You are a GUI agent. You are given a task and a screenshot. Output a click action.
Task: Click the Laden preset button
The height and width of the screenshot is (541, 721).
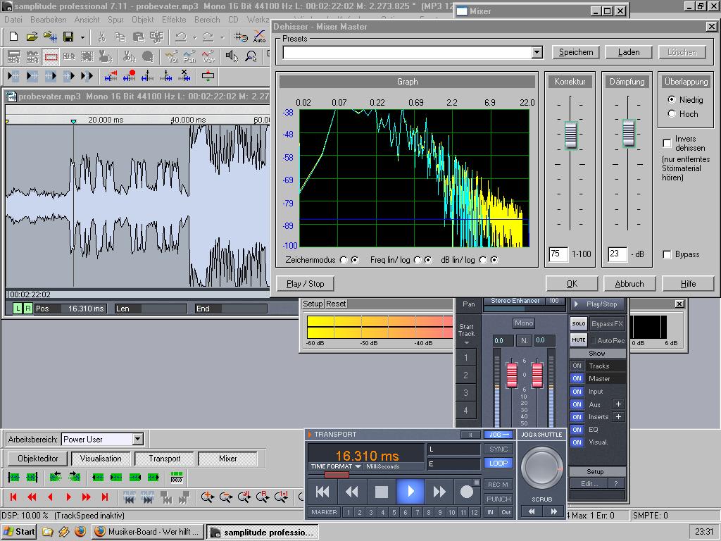pos(629,52)
